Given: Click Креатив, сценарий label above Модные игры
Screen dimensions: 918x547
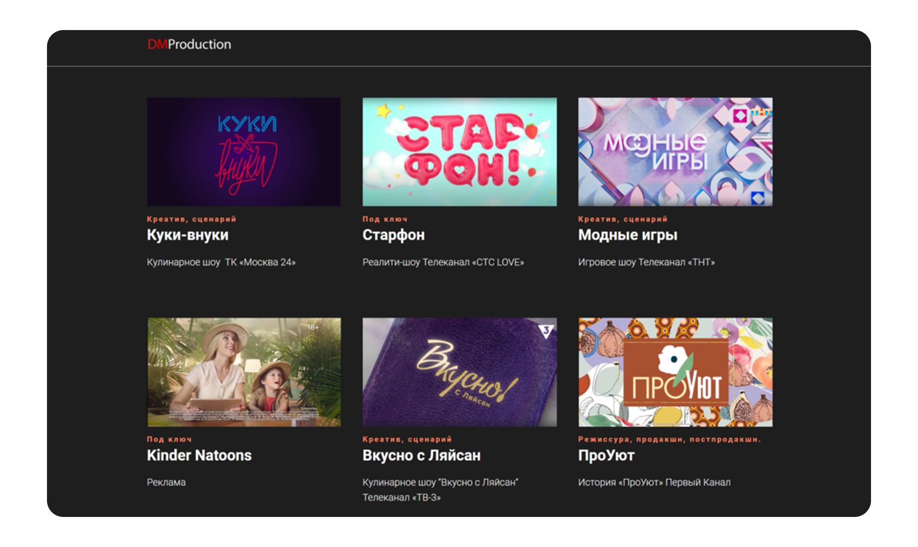Looking at the screenshot, I should [x=623, y=219].
